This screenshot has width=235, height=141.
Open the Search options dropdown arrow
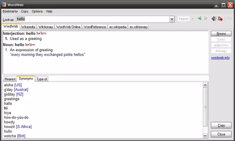[192, 19]
